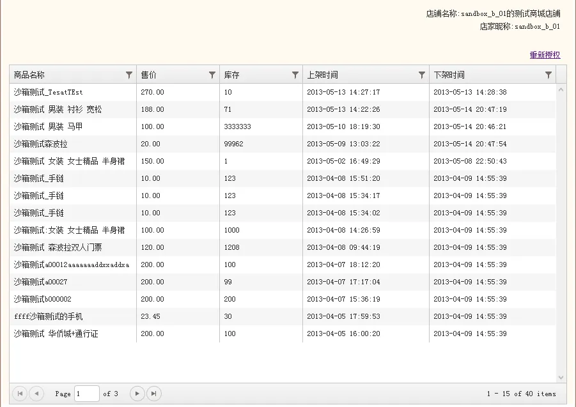
Task: Go to the next page
Action: pos(137,394)
